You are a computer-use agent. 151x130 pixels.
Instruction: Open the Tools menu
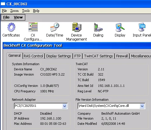tap(26, 11)
